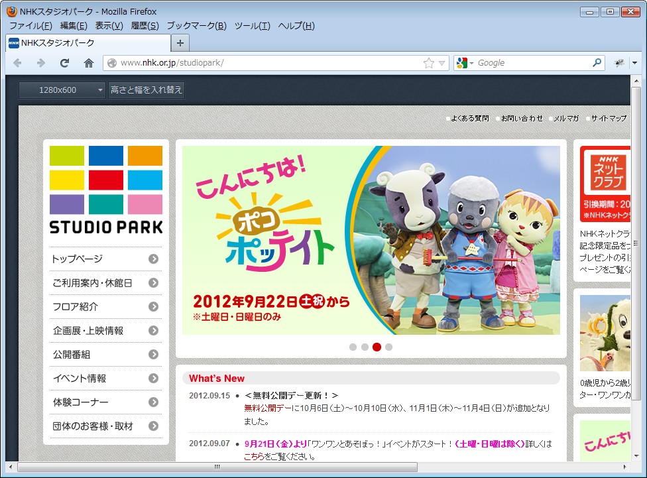Go back with the back arrow button
647x478 pixels.
click(17, 63)
